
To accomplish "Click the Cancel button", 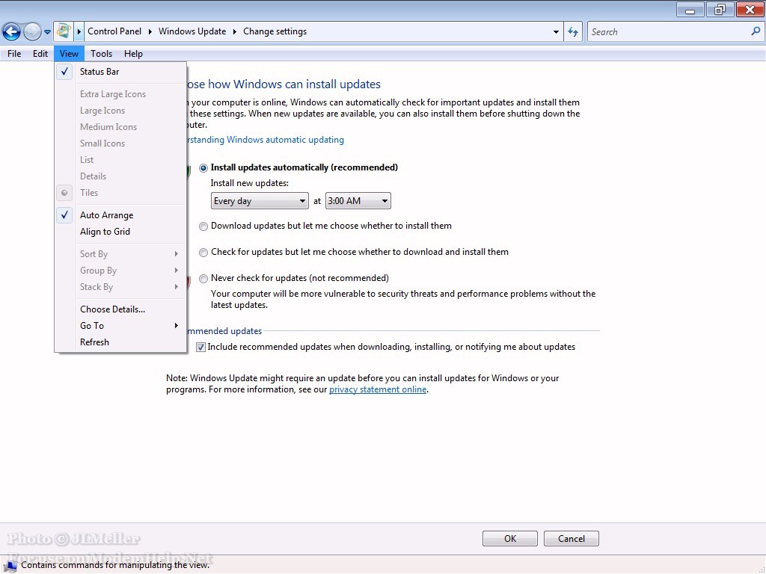I will click(x=571, y=538).
